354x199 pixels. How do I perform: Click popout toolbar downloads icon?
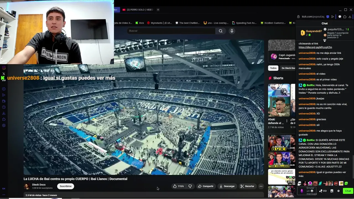click(350, 17)
